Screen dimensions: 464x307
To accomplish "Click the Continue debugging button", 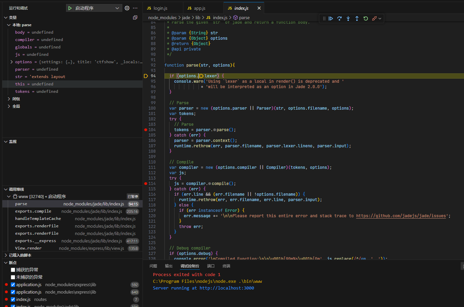I will pos(331,18).
